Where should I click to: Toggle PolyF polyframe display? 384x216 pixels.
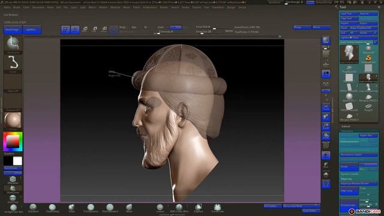click(x=326, y=145)
